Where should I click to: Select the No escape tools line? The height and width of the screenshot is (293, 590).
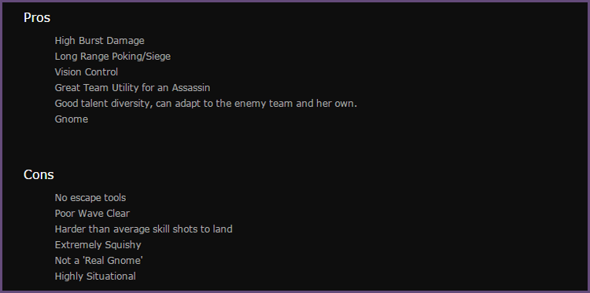click(90, 198)
